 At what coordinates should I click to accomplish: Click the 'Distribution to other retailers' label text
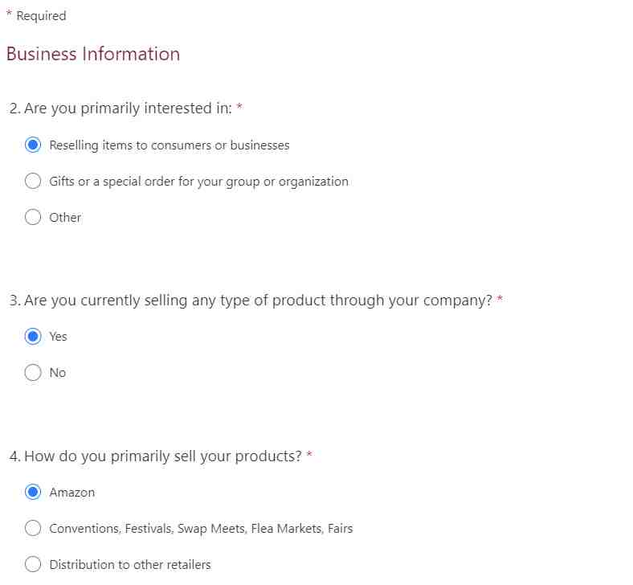pyautogui.click(x=130, y=564)
